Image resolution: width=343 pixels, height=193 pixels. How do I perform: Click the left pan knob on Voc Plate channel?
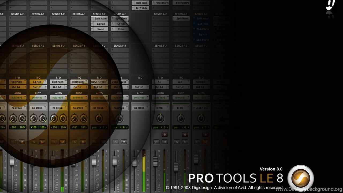pyautogui.click(x=13, y=118)
